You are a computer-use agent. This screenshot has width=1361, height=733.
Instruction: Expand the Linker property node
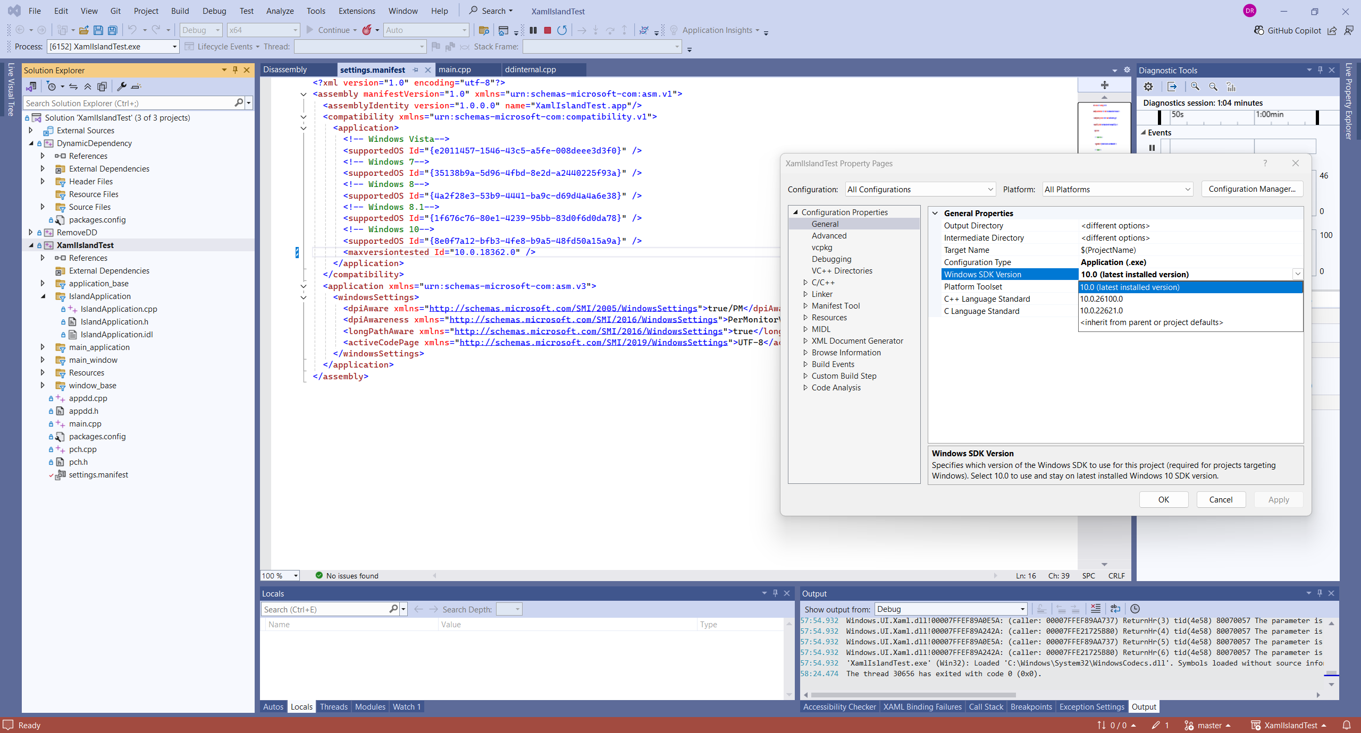click(805, 294)
